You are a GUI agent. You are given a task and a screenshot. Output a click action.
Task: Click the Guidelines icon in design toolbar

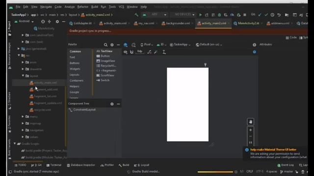[164, 52]
